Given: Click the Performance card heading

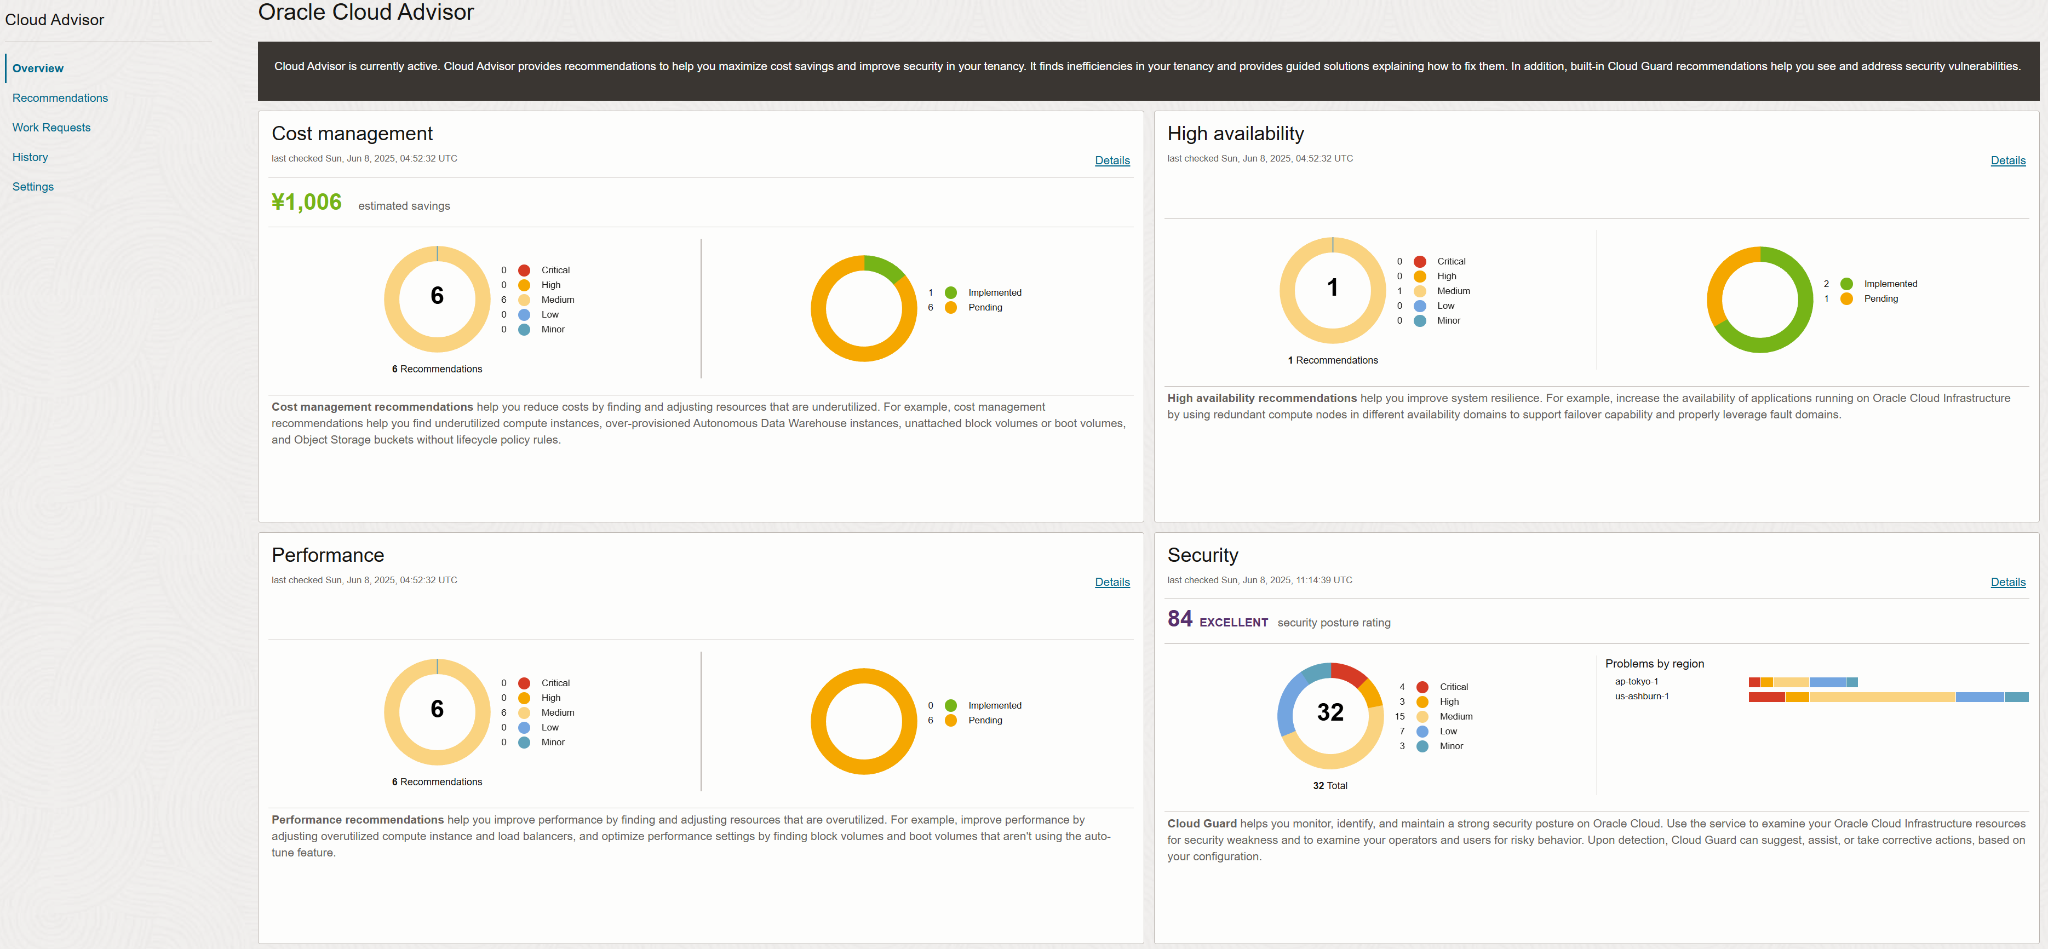Looking at the screenshot, I should coord(328,555).
